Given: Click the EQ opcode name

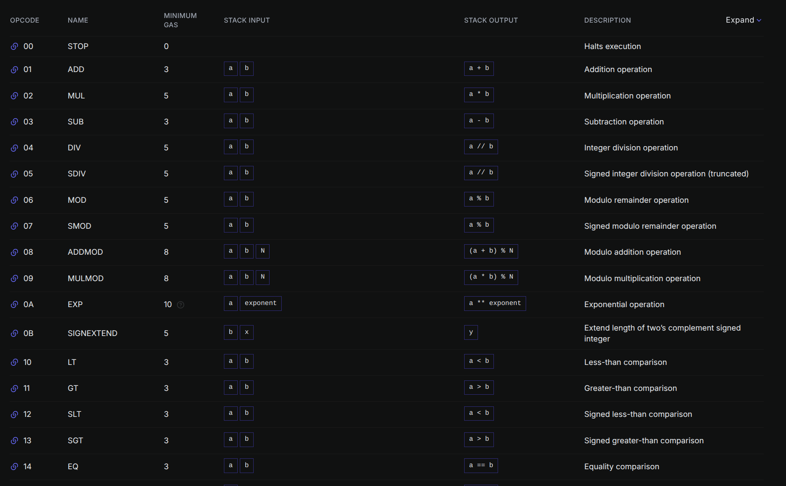Looking at the screenshot, I should tap(73, 467).
